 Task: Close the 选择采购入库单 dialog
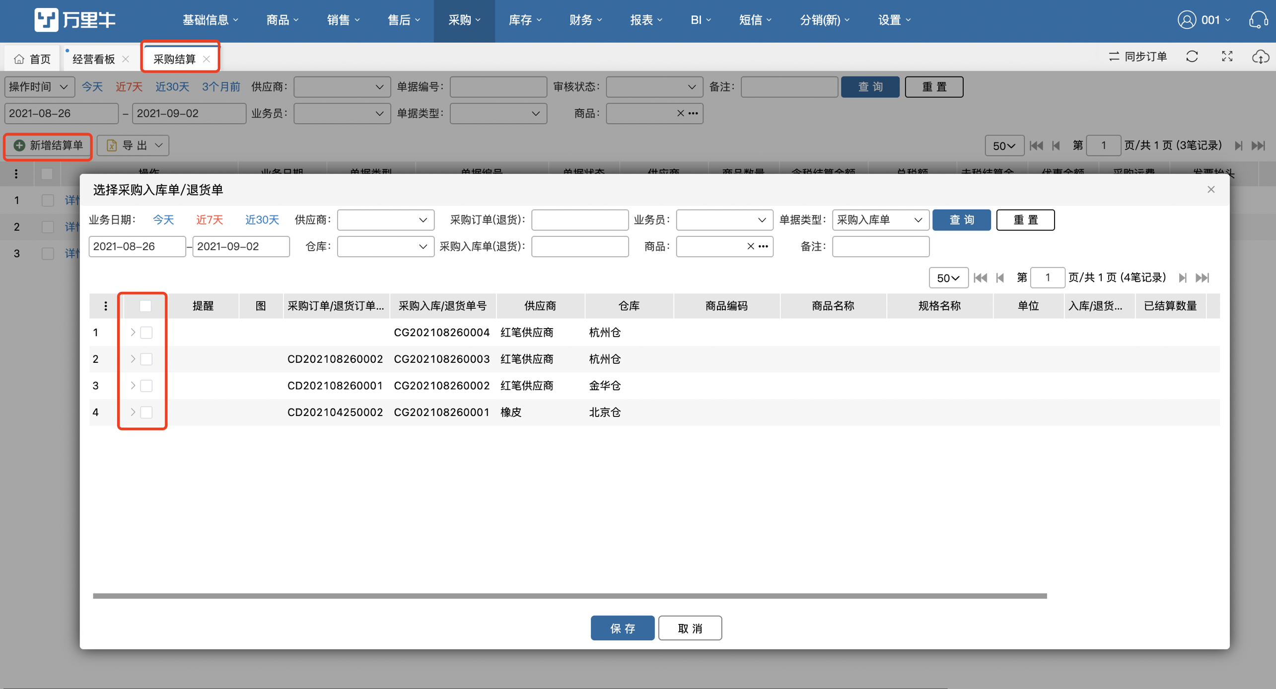[1211, 190]
